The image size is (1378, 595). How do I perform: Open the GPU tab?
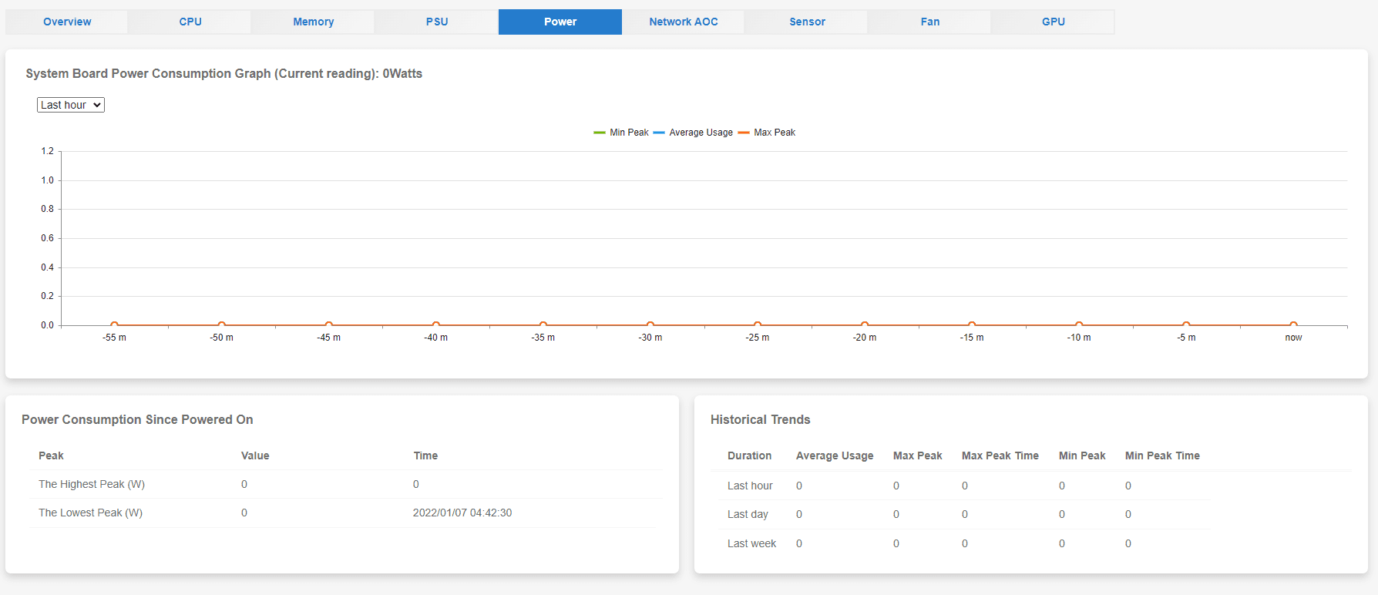(1054, 22)
